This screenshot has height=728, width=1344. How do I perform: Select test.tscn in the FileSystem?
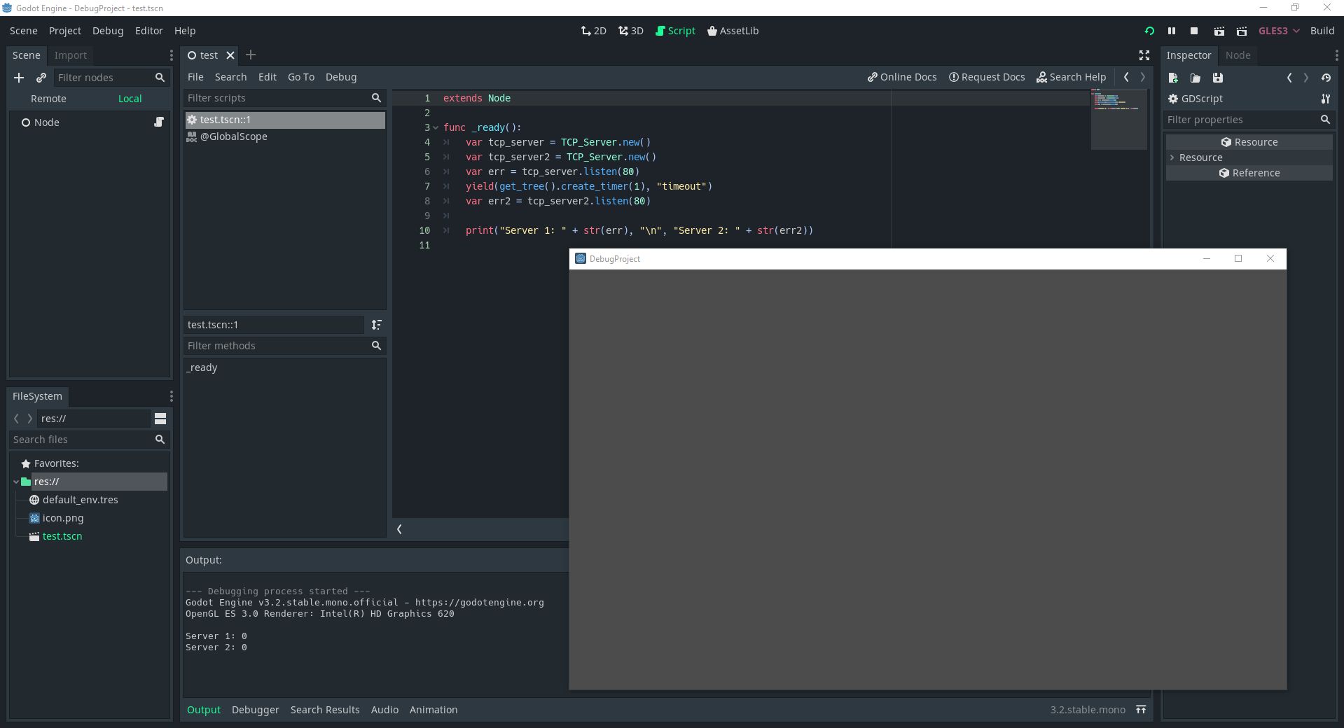(62, 536)
